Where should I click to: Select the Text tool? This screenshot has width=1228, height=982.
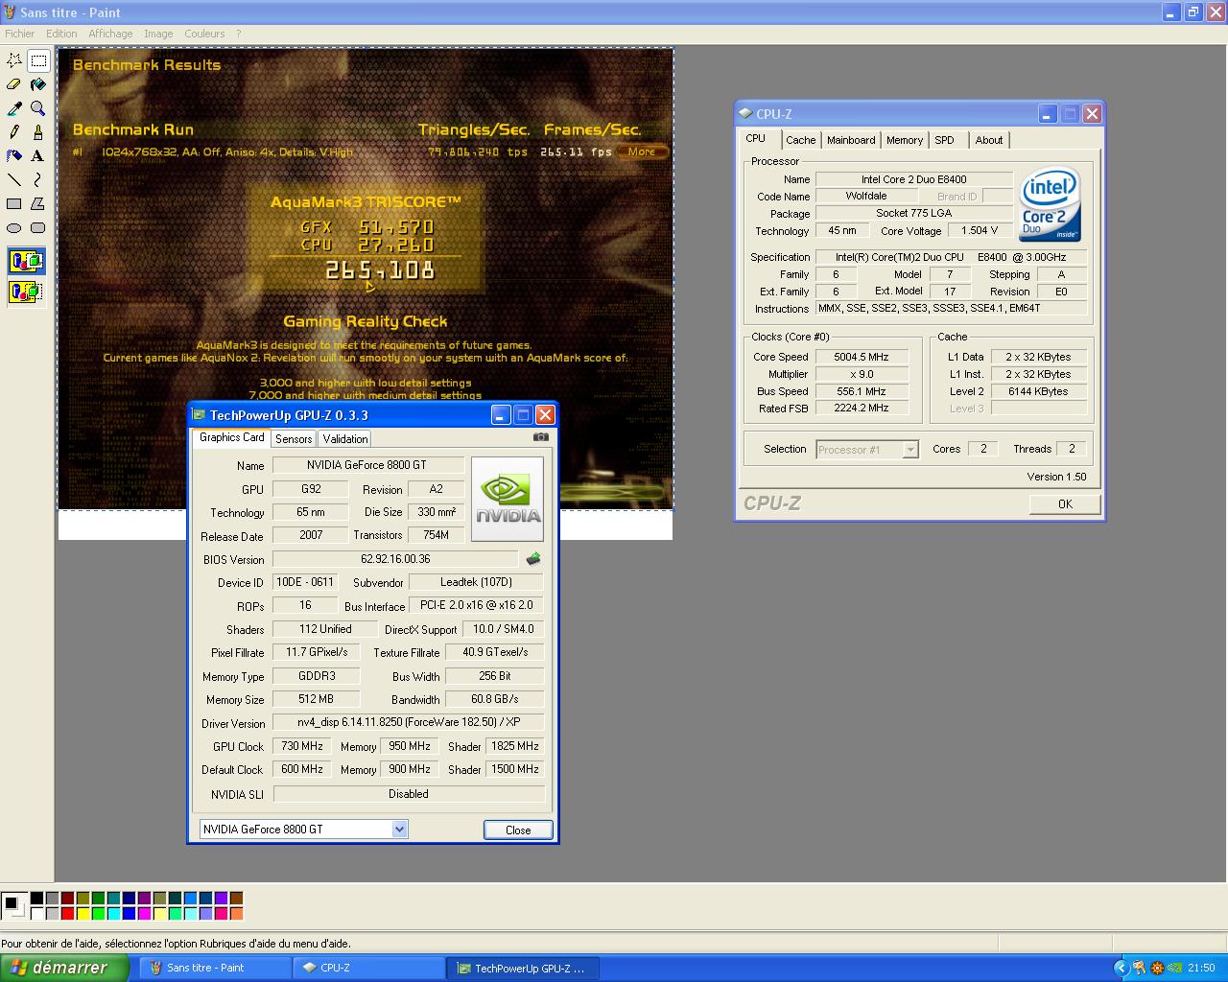pyautogui.click(x=38, y=155)
